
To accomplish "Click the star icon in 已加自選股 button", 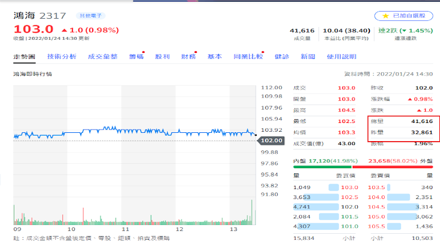I will point(385,16).
